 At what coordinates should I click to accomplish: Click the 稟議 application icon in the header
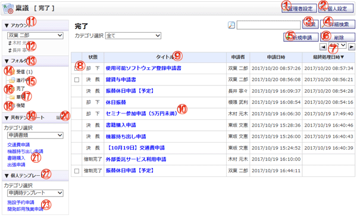point(8,8)
